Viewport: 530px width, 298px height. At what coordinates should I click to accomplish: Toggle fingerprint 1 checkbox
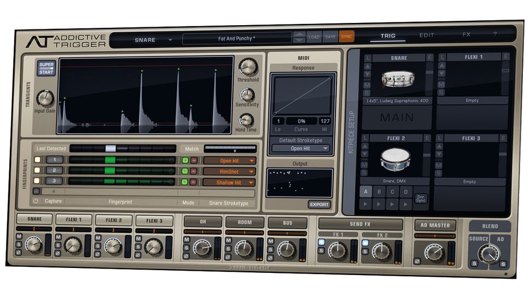[38, 159]
